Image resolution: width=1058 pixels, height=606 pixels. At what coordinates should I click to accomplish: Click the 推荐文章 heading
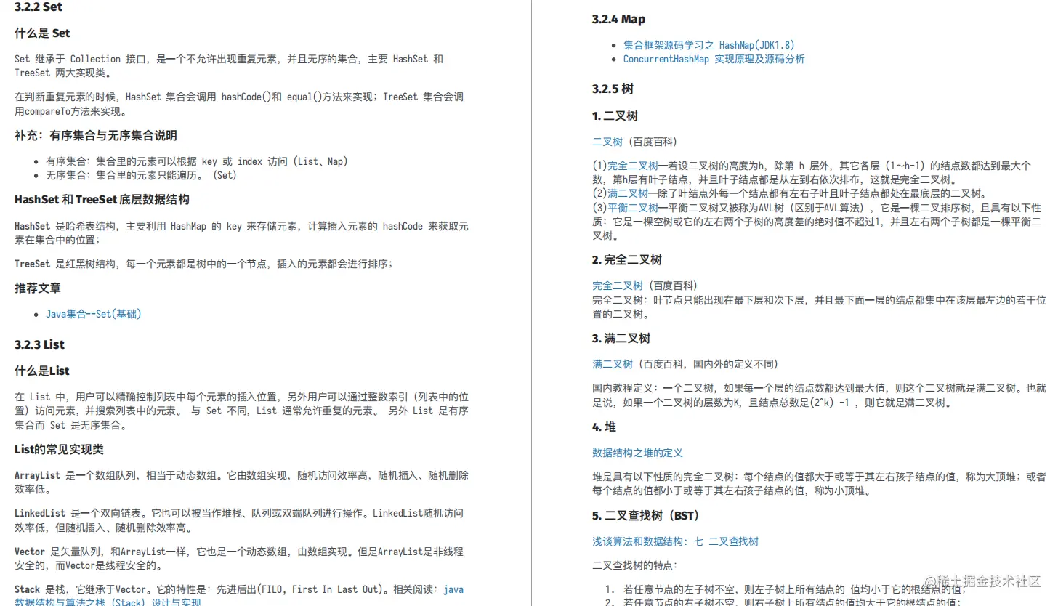coord(38,288)
